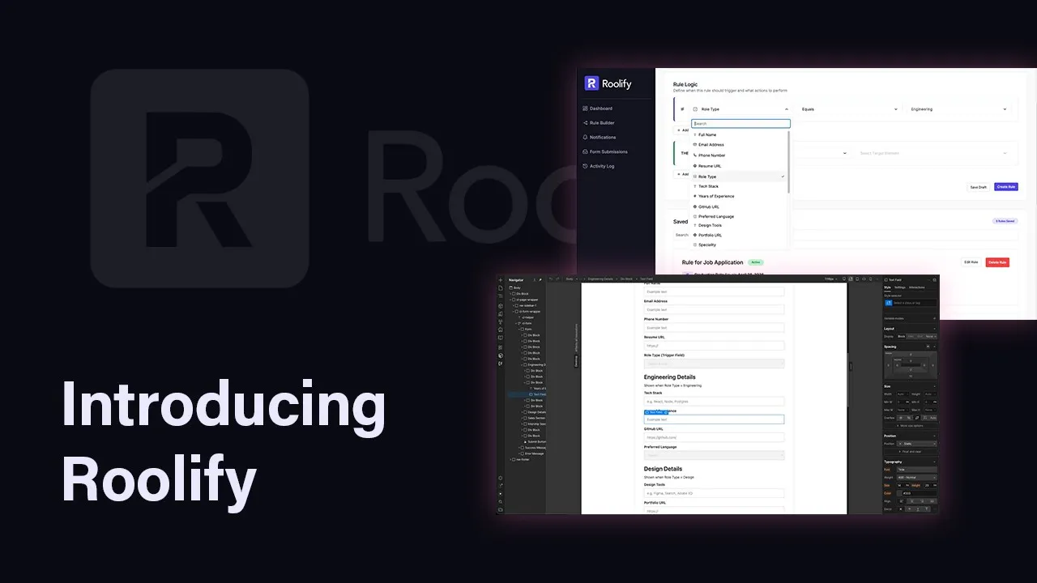
Task: Select Full Name from the field list
Action: coord(739,134)
